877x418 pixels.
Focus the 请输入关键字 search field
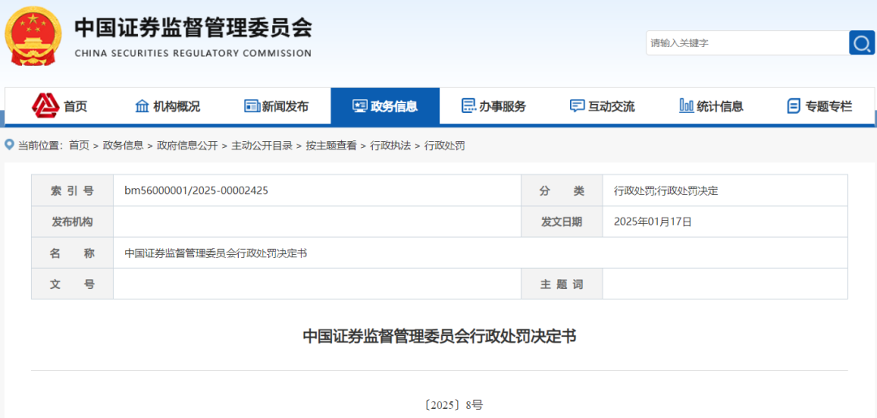point(747,42)
